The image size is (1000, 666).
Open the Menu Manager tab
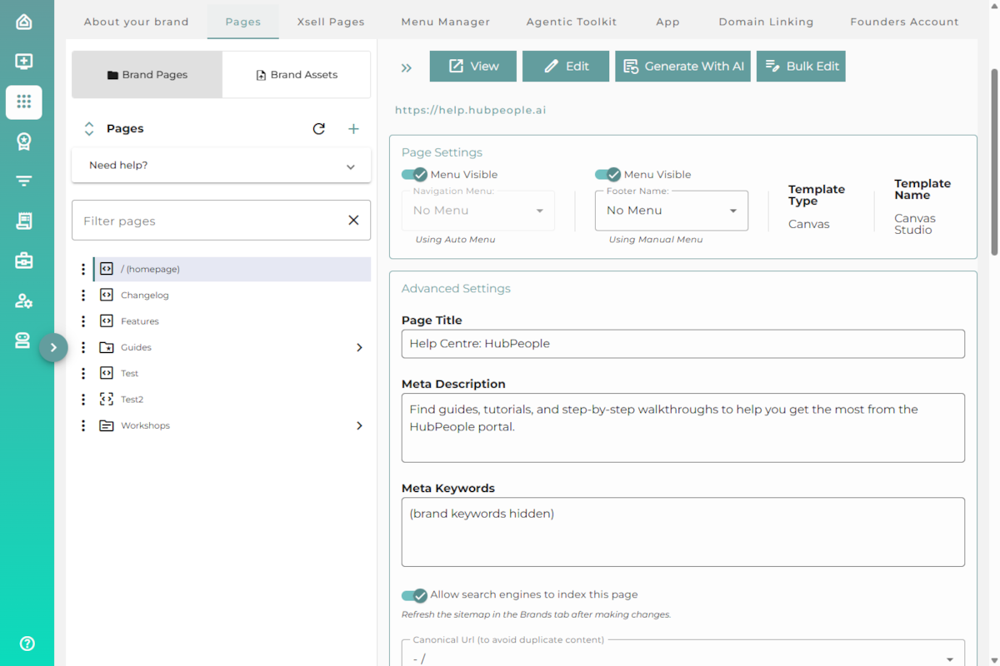pos(446,22)
